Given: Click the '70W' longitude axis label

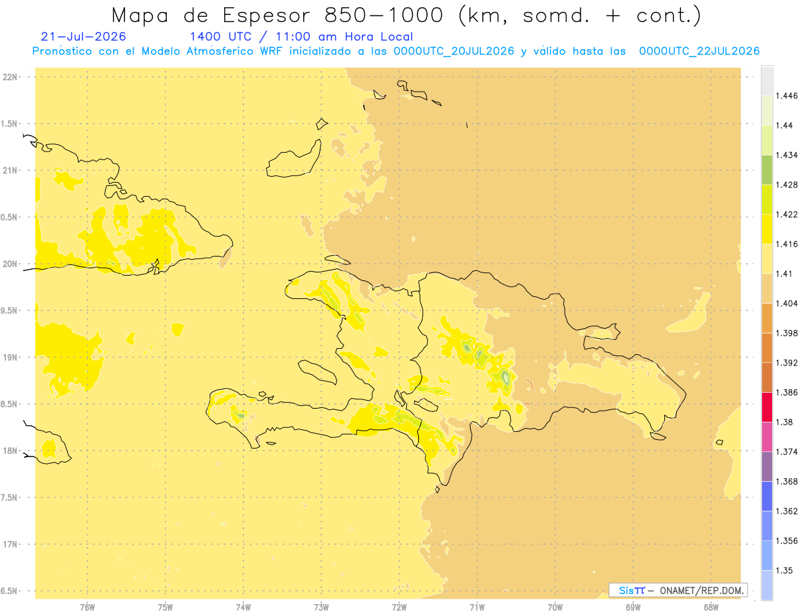Looking at the screenshot, I should point(555,607).
